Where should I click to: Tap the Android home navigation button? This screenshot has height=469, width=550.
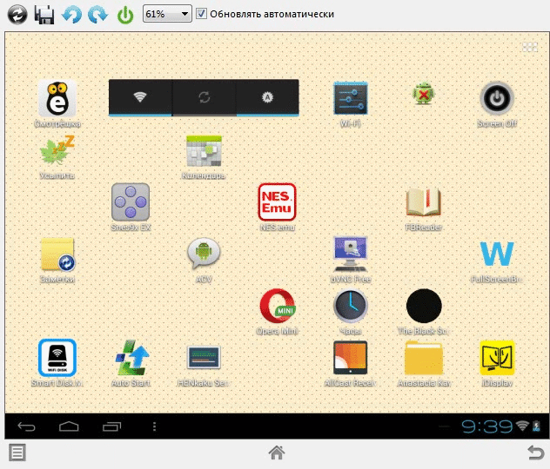tap(69, 426)
